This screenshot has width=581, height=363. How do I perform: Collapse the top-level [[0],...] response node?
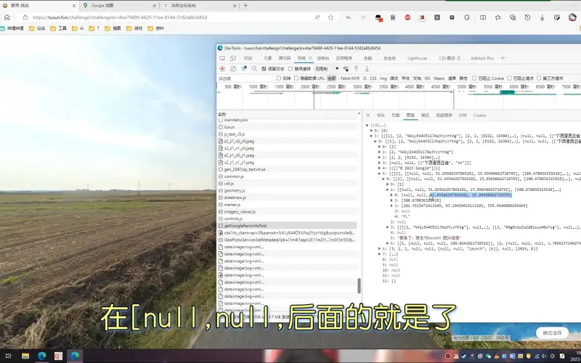click(x=367, y=125)
